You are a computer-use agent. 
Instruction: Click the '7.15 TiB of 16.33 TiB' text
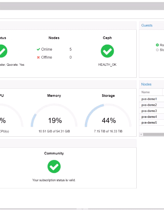pos(108,131)
